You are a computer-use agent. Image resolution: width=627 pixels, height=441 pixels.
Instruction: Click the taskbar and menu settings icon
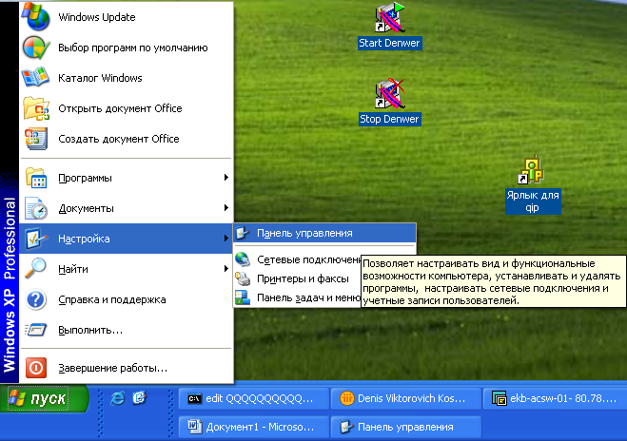point(243,297)
